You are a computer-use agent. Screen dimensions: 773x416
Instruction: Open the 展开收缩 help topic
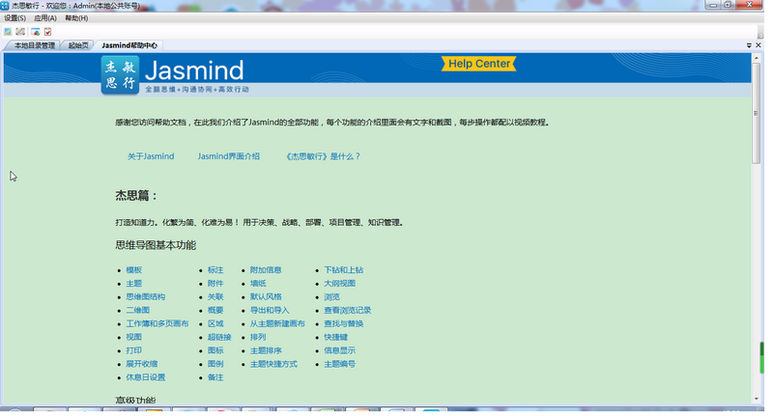coord(142,364)
